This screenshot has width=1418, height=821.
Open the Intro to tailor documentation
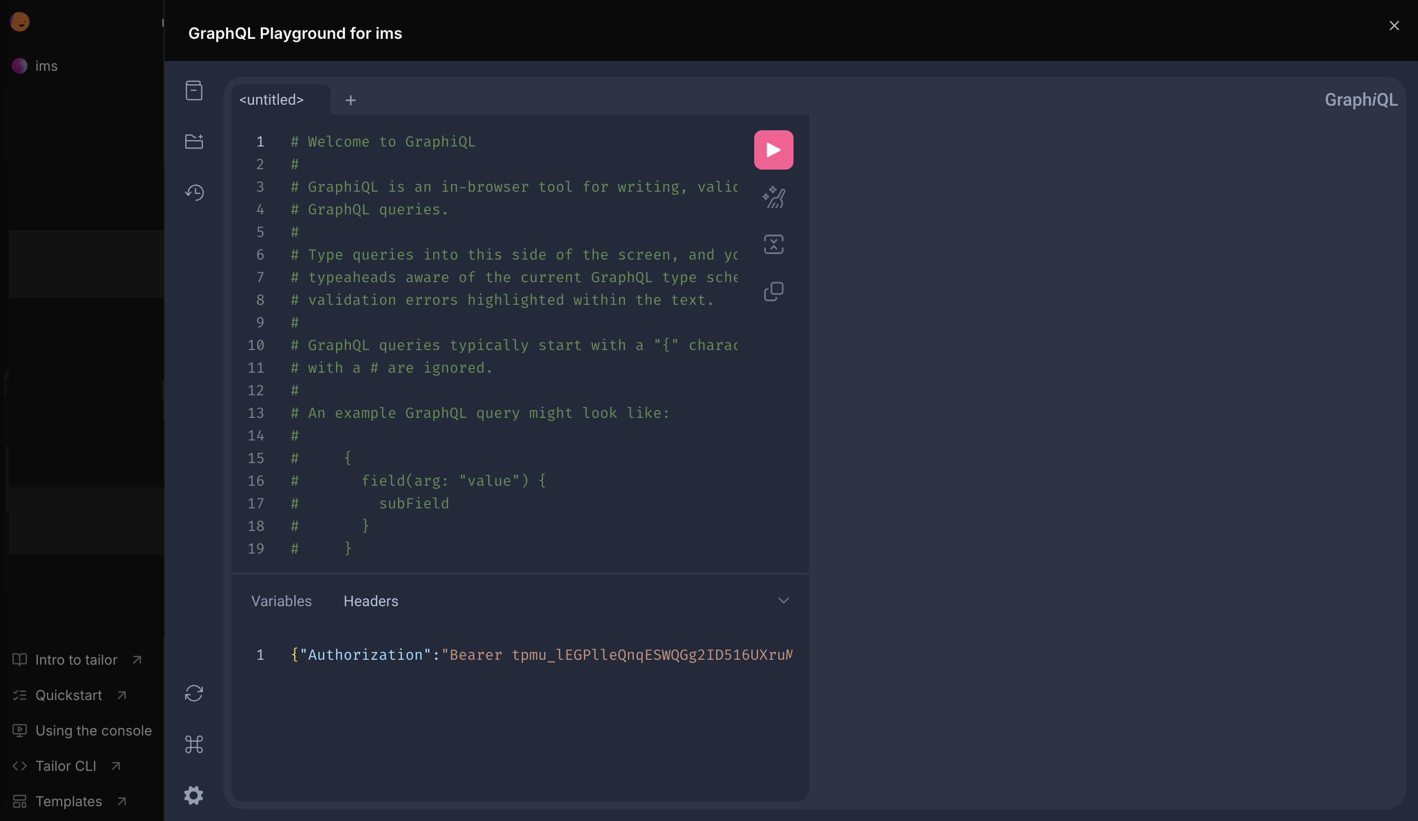[76, 659]
